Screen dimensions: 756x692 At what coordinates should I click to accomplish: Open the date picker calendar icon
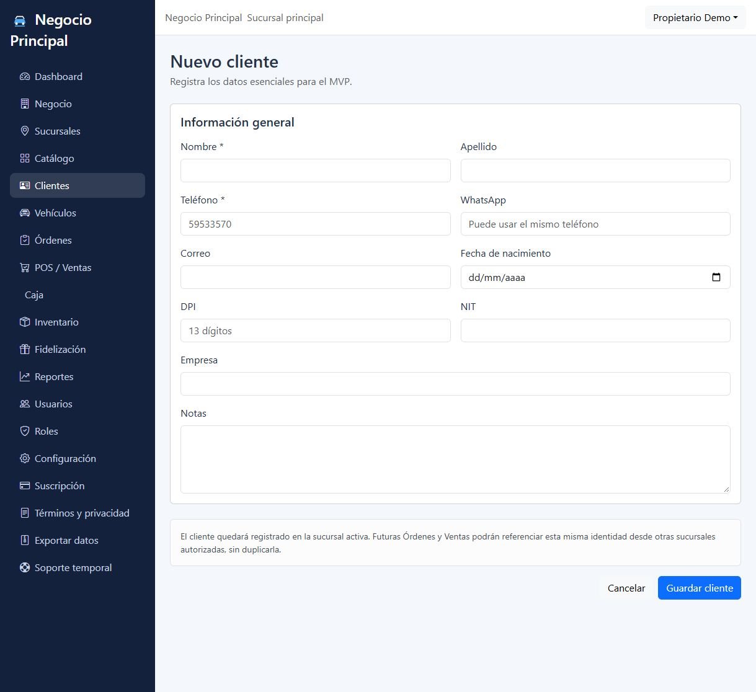point(716,277)
